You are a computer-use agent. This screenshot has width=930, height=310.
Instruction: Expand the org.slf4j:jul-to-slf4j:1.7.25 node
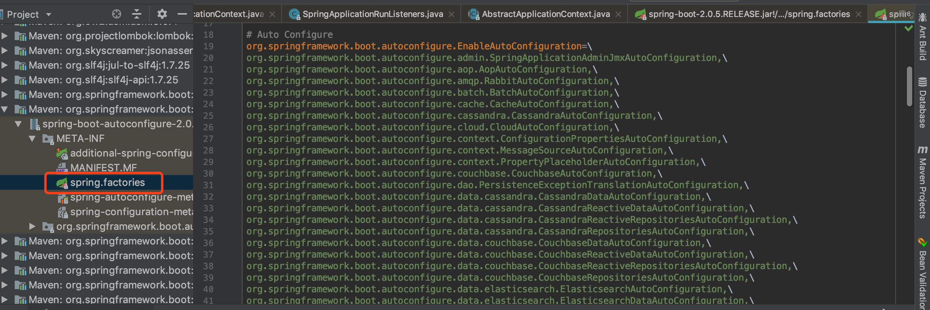coord(5,66)
